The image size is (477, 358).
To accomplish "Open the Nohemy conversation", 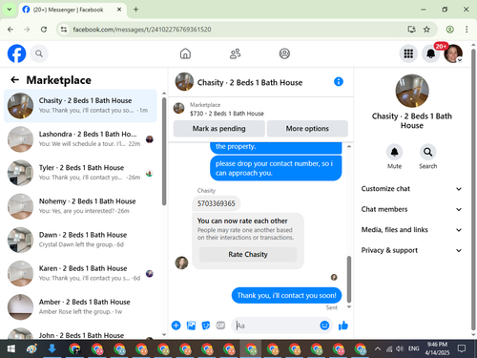I will pos(80,206).
